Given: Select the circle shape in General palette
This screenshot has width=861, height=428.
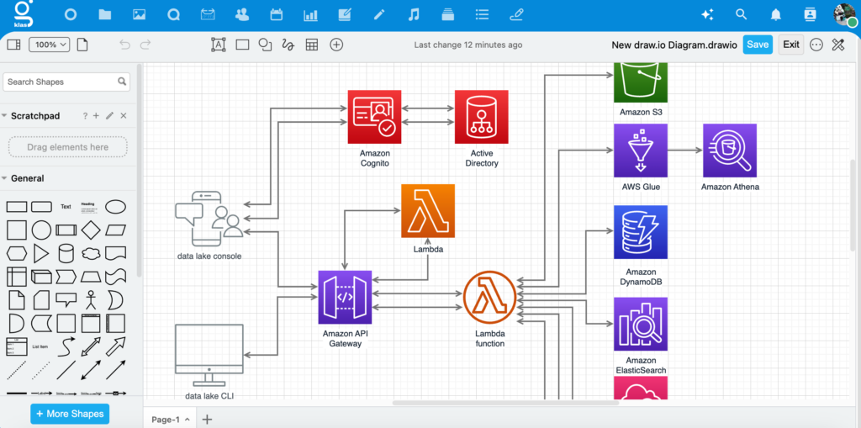Looking at the screenshot, I should (x=41, y=230).
